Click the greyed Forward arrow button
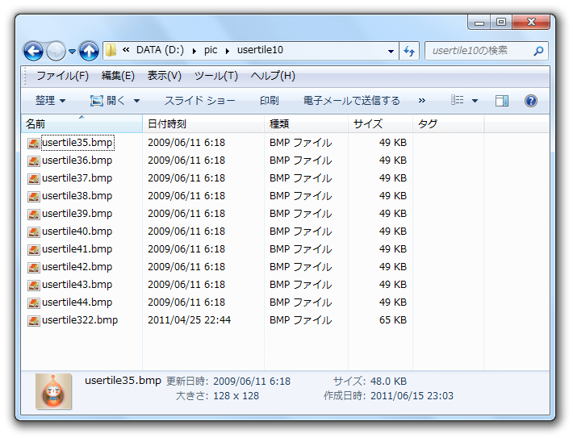 point(56,51)
